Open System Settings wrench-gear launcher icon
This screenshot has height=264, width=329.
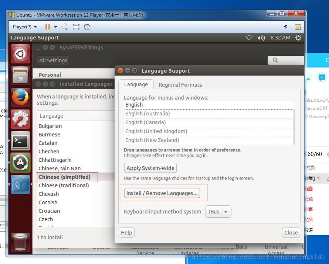pos(20,119)
